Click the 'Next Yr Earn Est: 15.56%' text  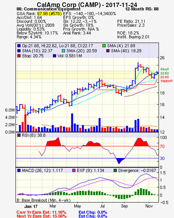[41, 216]
